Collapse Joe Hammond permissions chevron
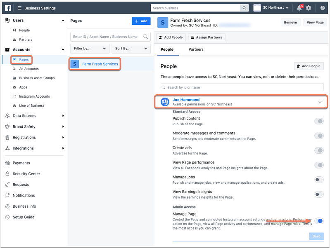The height and width of the screenshot is (248, 330). [320, 102]
